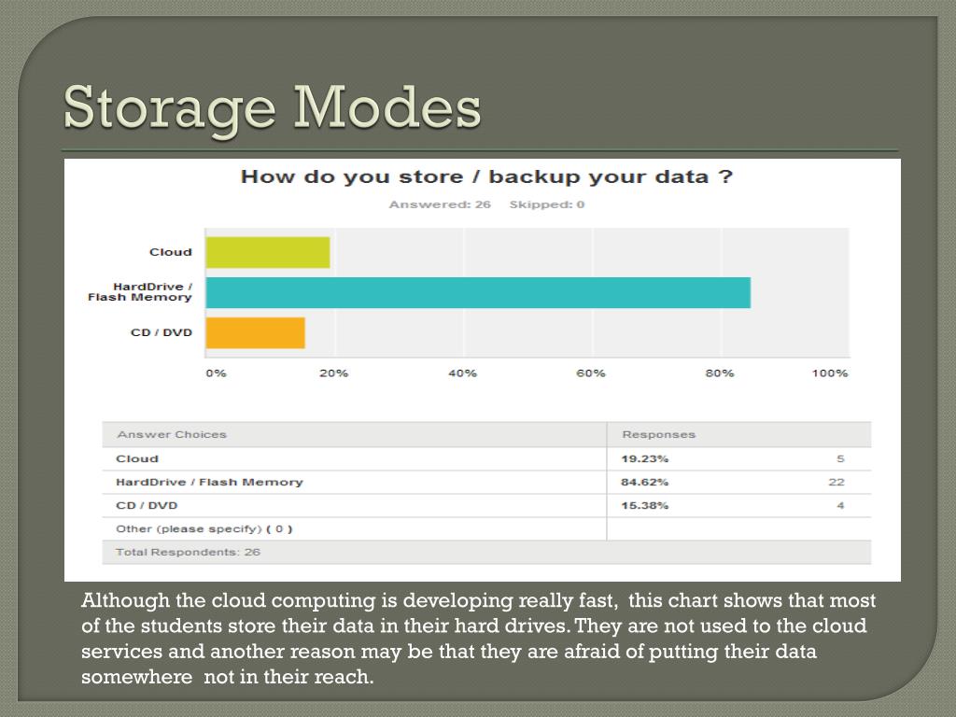
Task: Click the 40% axis tick label
Action: 462,373
